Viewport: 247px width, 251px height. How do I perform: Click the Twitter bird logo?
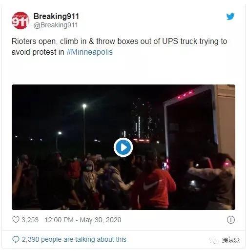tap(230, 16)
